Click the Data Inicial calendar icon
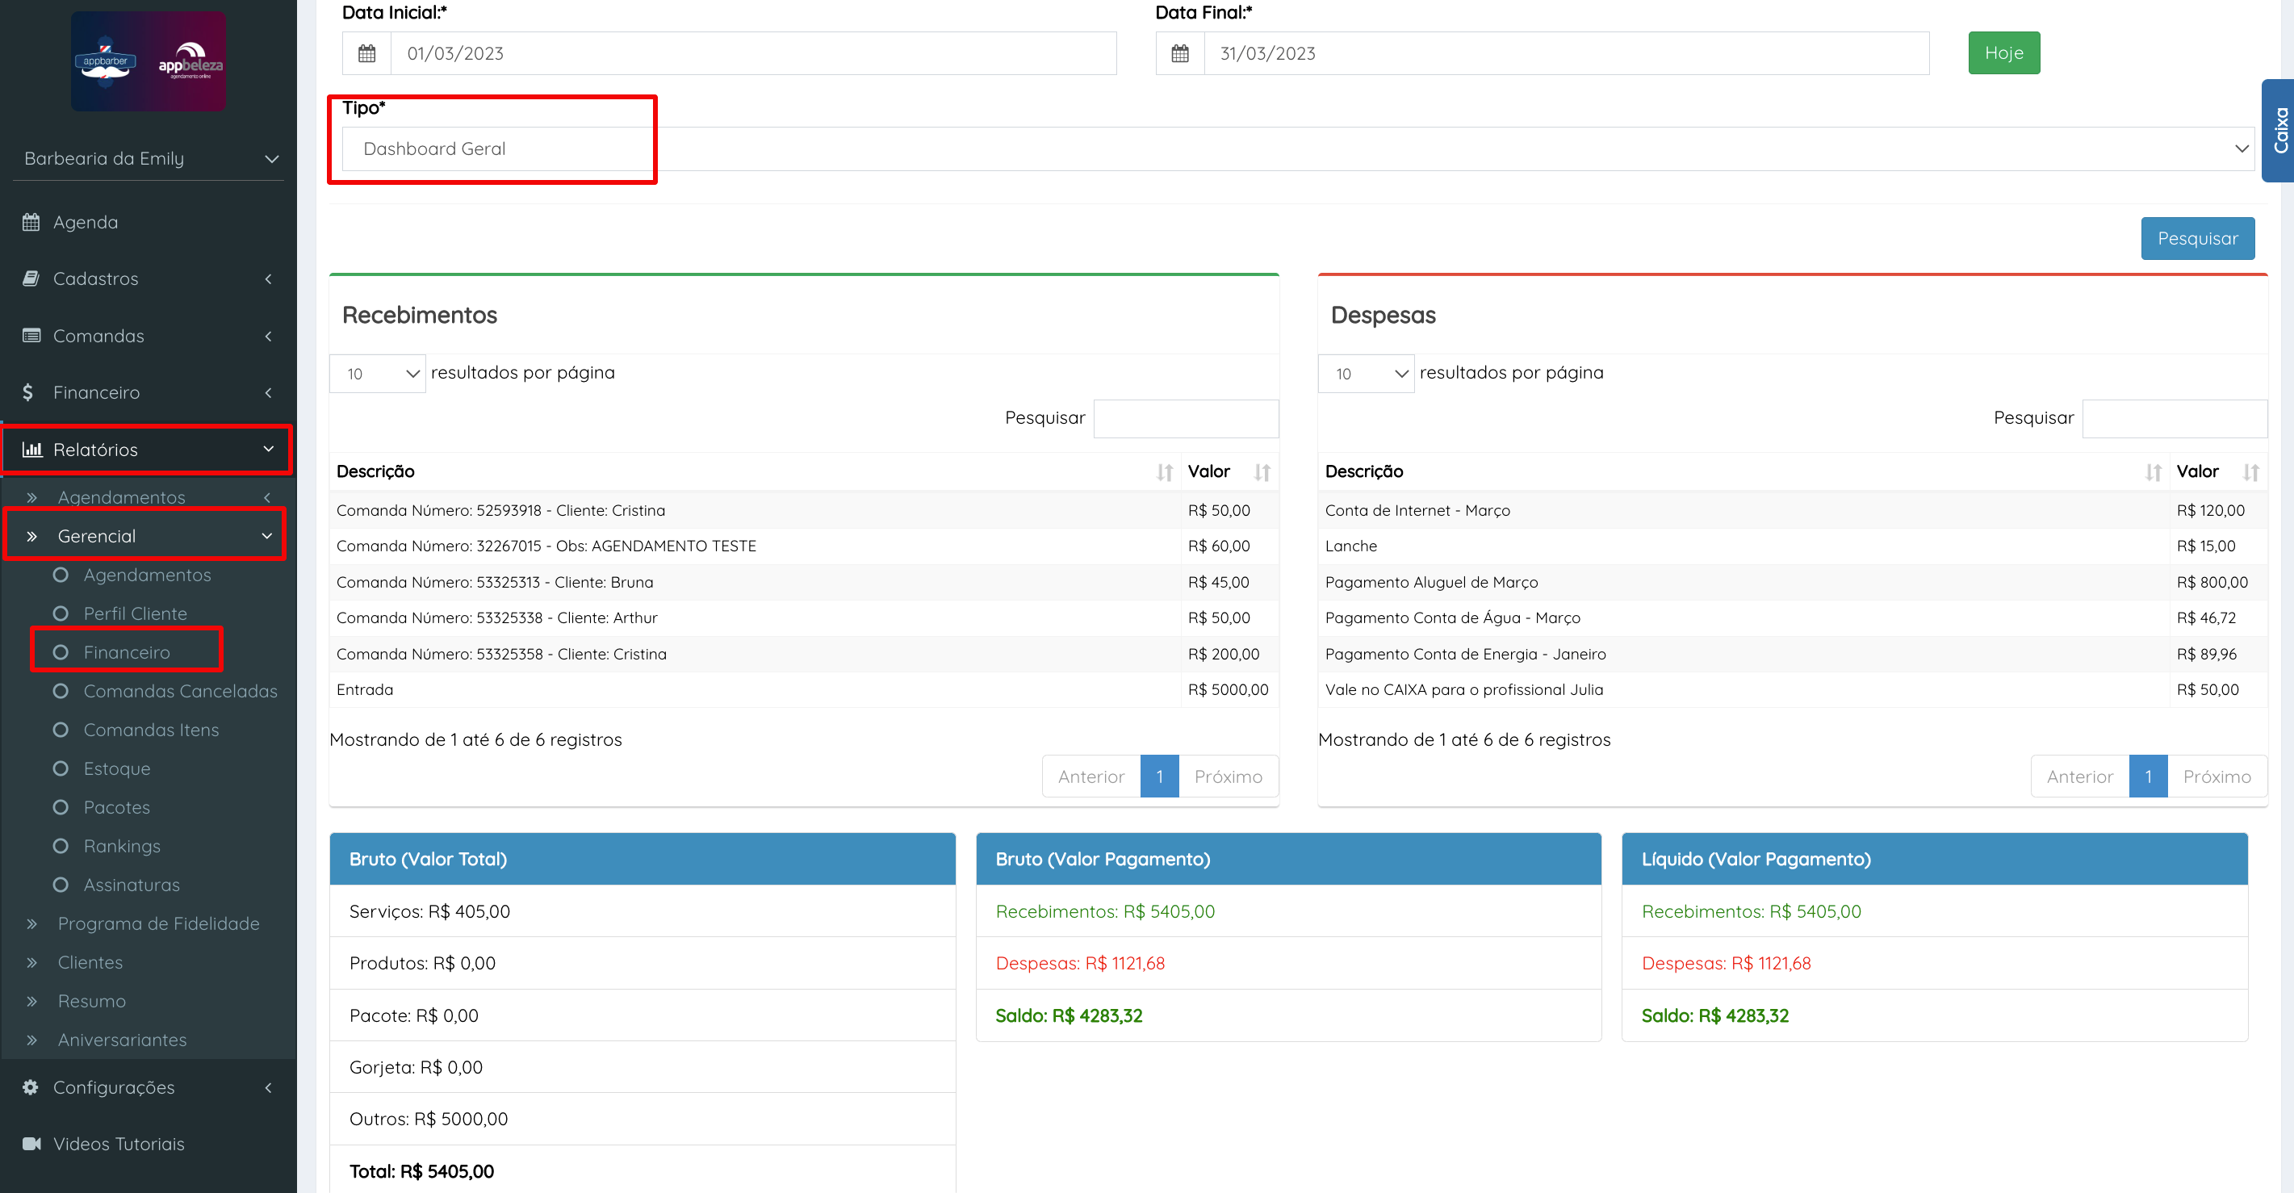The width and height of the screenshot is (2294, 1193). click(366, 53)
